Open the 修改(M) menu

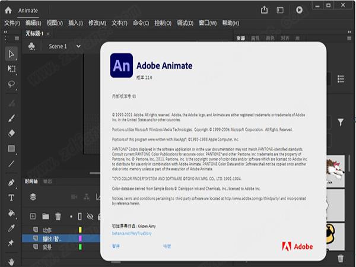(x=97, y=23)
